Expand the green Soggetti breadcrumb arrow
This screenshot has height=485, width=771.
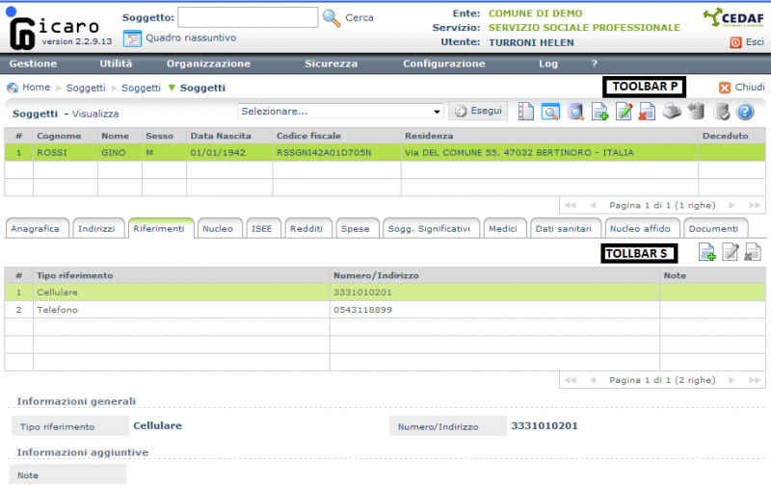172,88
